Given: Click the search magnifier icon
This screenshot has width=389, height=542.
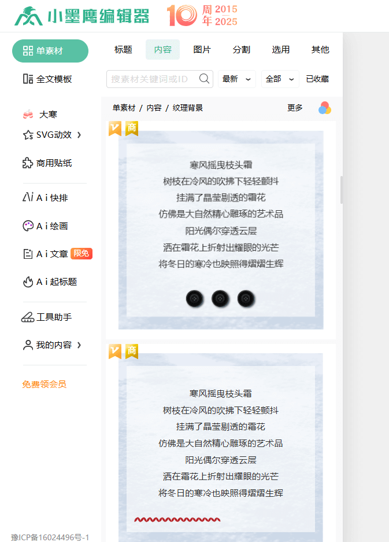Looking at the screenshot, I should pos(204,79).
